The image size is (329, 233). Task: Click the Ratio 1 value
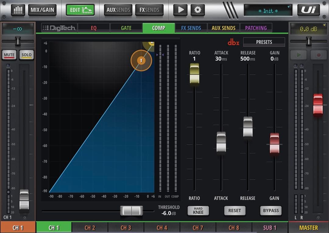click(194, 59)
